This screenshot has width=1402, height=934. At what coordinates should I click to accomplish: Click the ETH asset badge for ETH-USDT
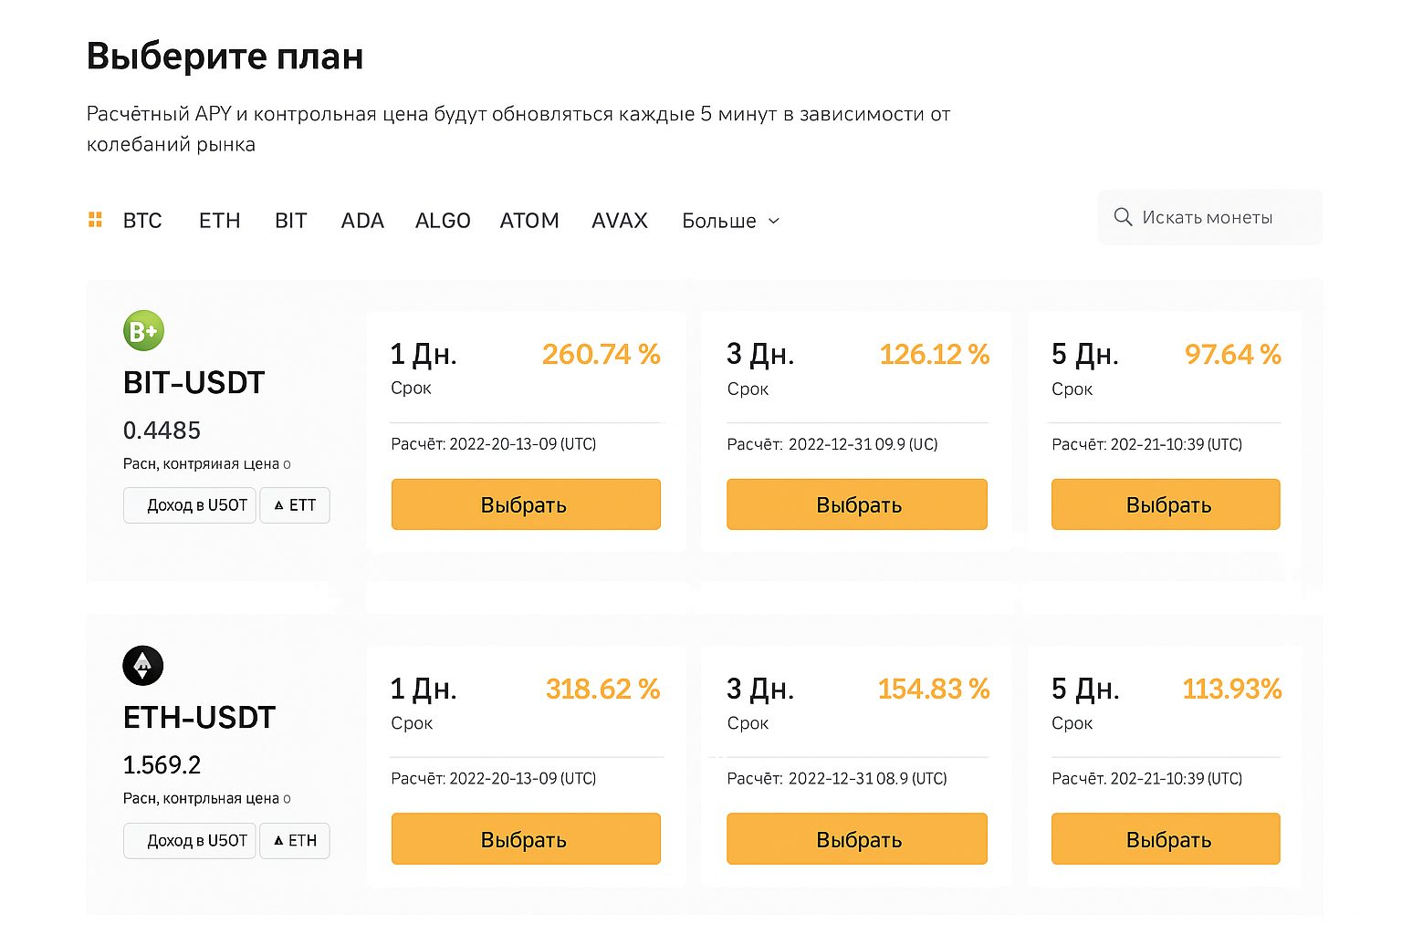294,840
